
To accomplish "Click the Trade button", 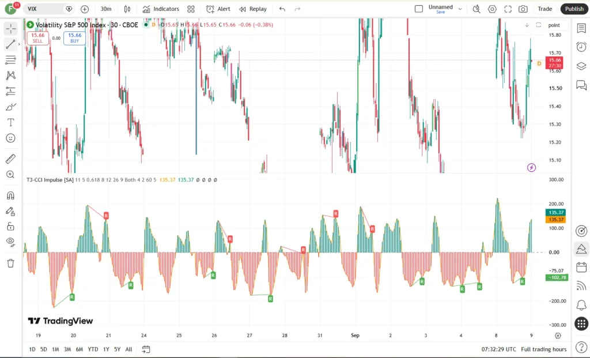I will (x=544, y=9).
